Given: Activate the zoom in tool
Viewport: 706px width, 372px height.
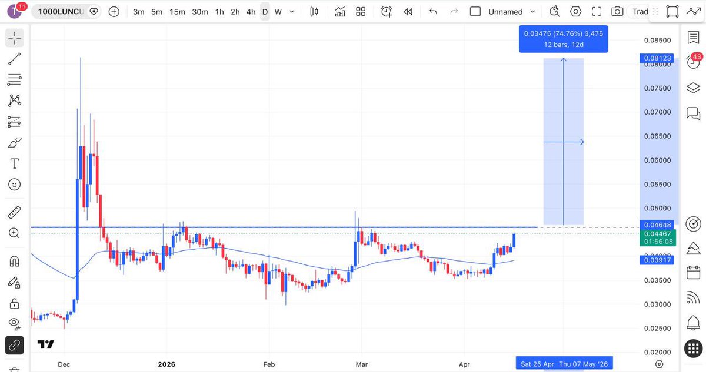Looking at the screenshot, I should point(15,233).
